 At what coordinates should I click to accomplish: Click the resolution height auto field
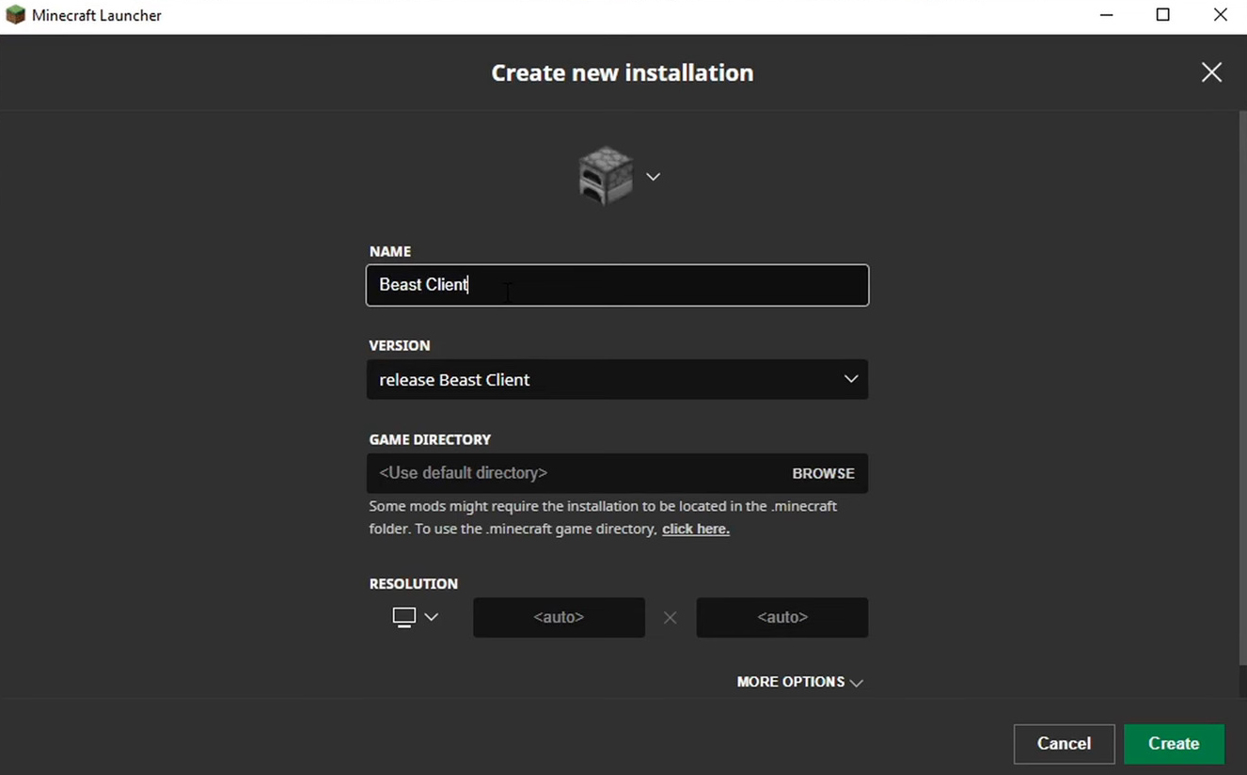tap(782, 617)
